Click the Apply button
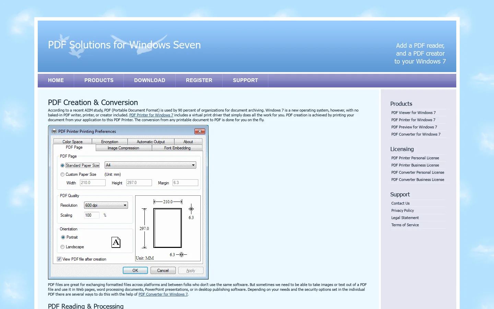The image size is (494, 309). (x=191, y=271)
